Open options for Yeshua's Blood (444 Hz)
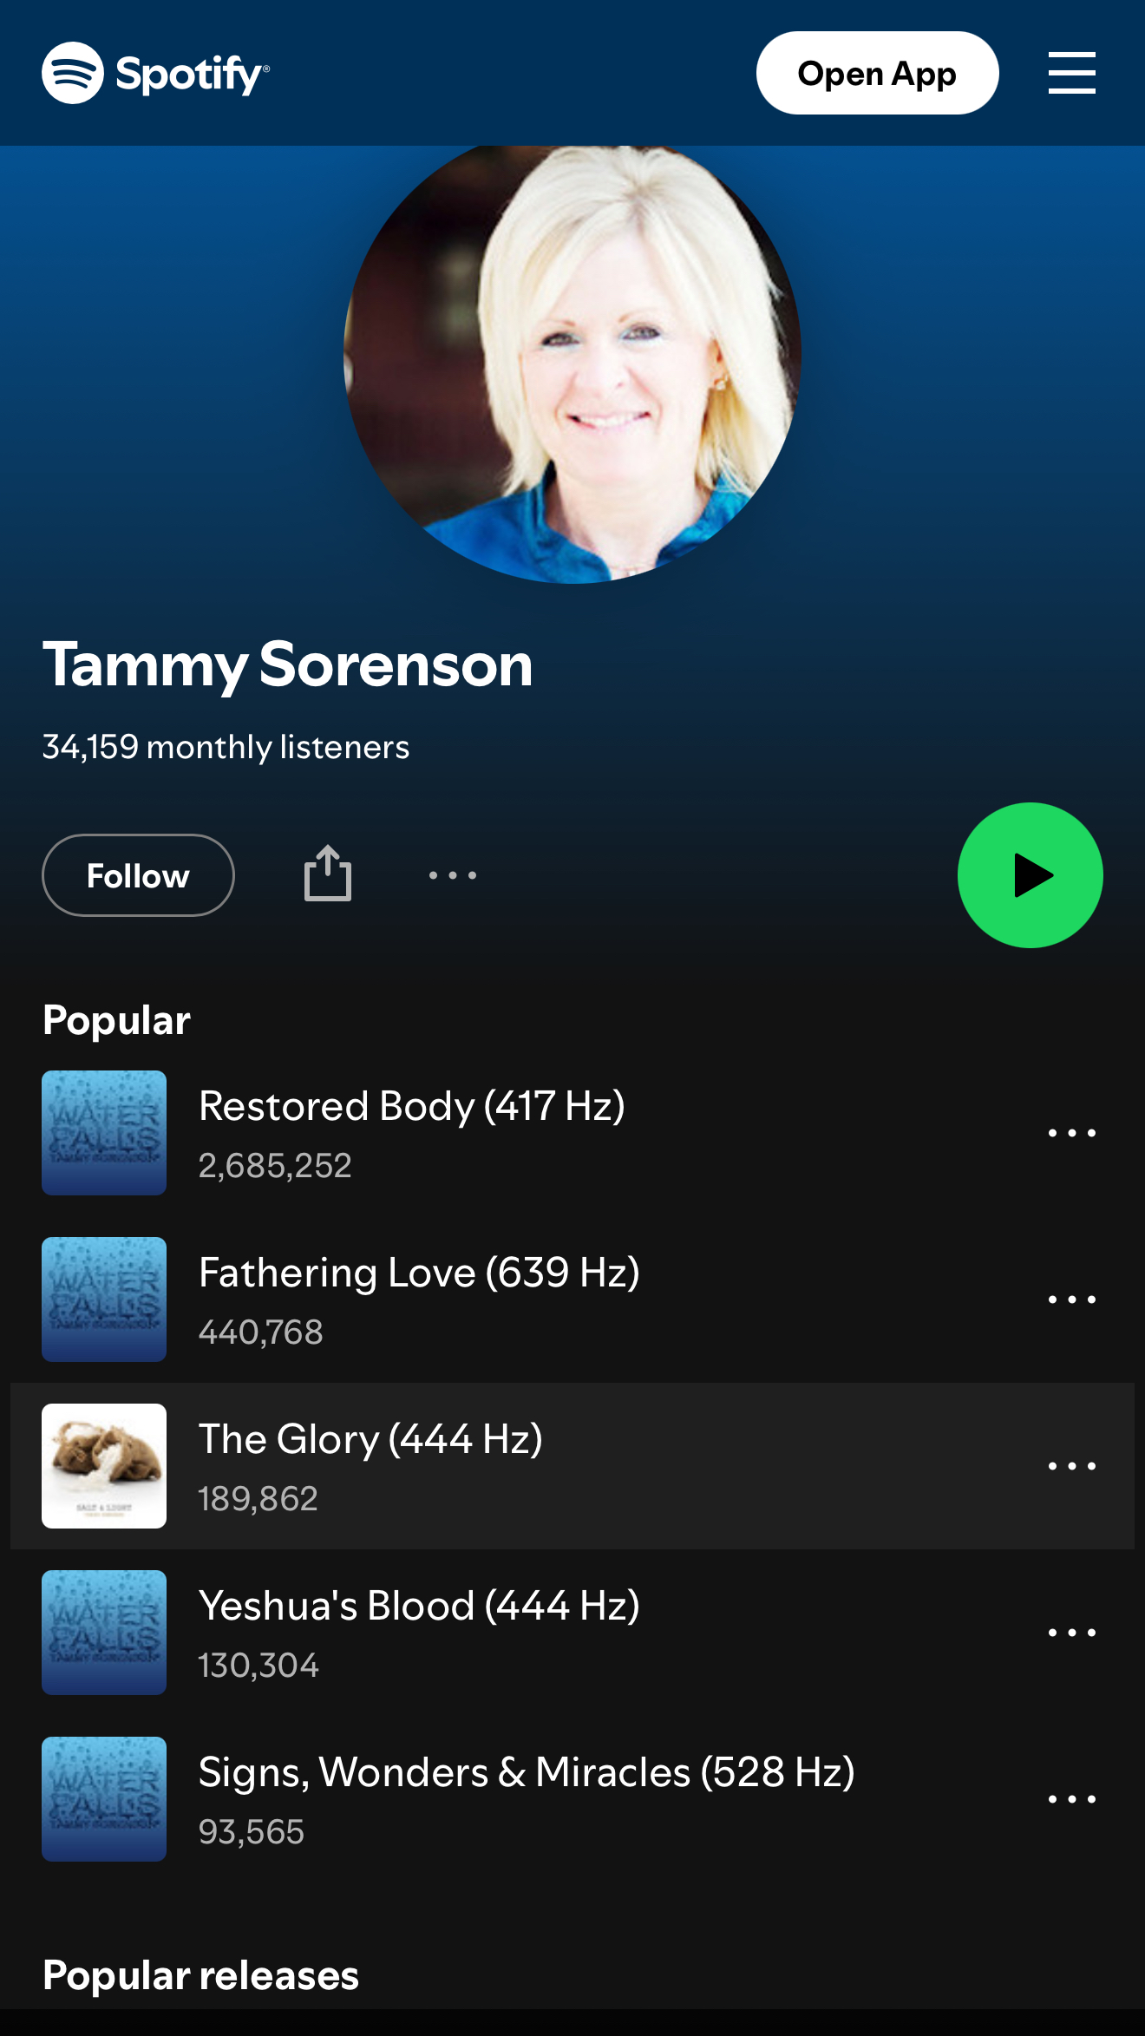The height and width of the screenshot is (2036, 1145). pos(1072,1633)
